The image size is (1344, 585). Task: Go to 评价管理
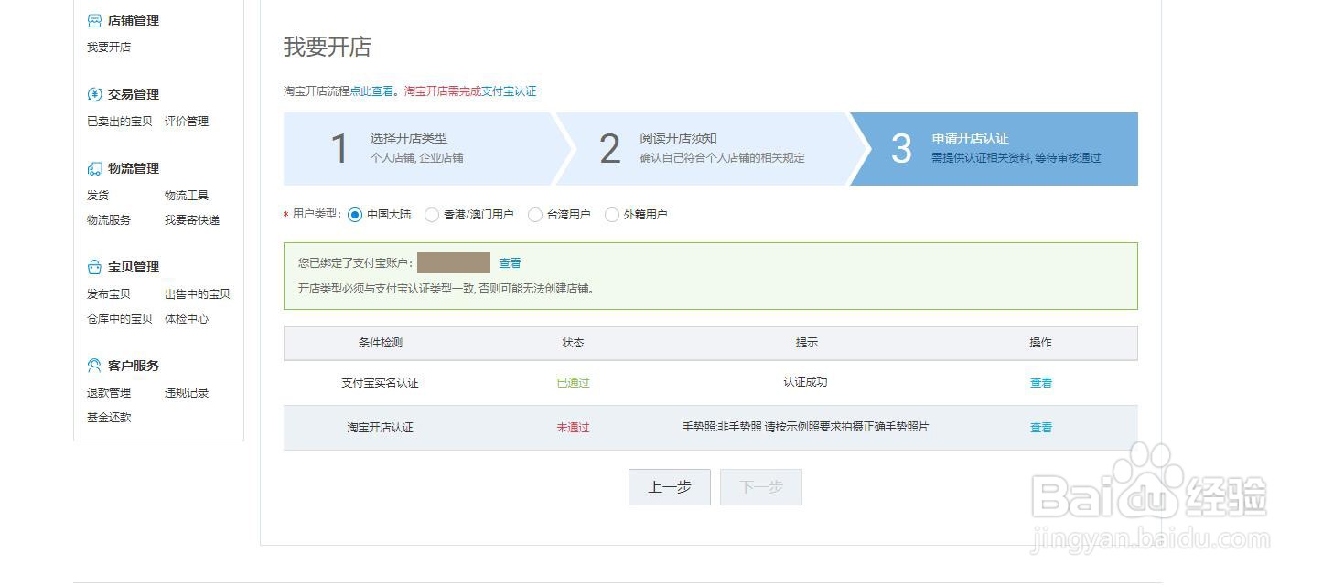pyautogui.click(x=187, y=121)
